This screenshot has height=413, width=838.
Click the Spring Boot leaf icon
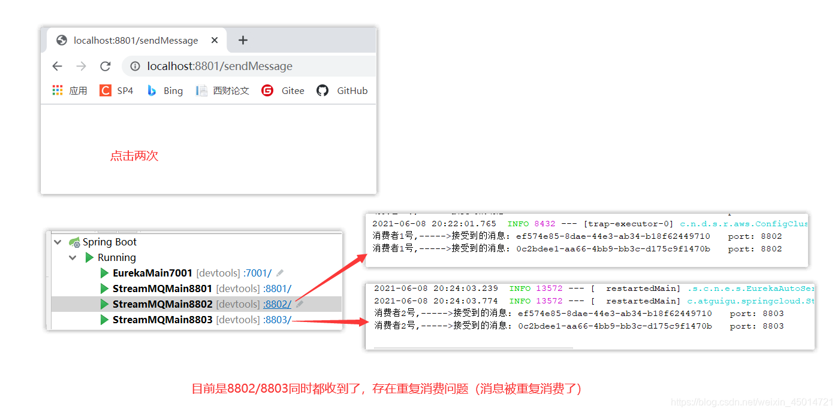point(74,242)
